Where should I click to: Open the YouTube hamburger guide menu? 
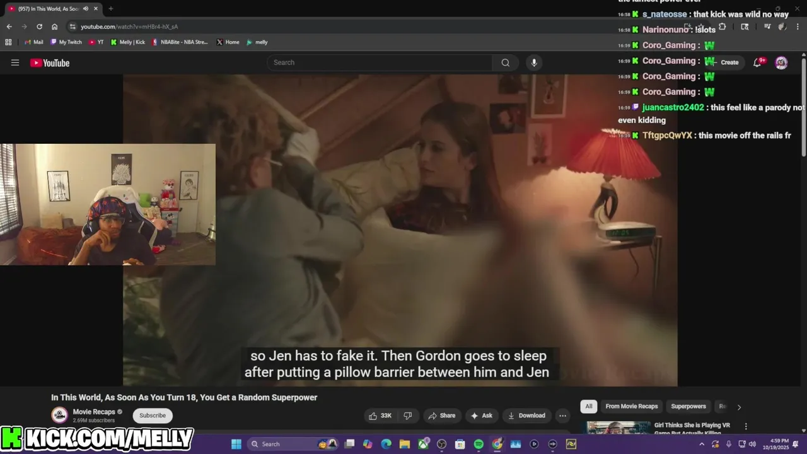click(x=15, y=62)
